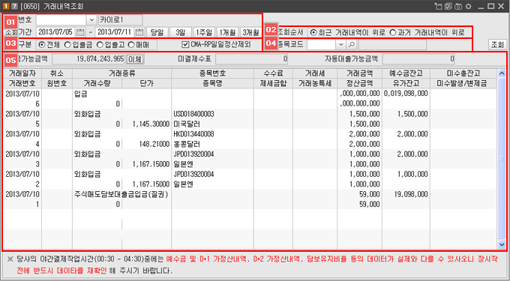Image resolution: width=510 pixels, height=281 pixels.
Task: Select the 입출금 radio option
Action: point(79,45)
